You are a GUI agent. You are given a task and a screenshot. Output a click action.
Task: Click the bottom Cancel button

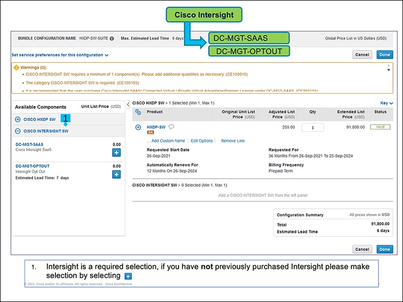362,249
